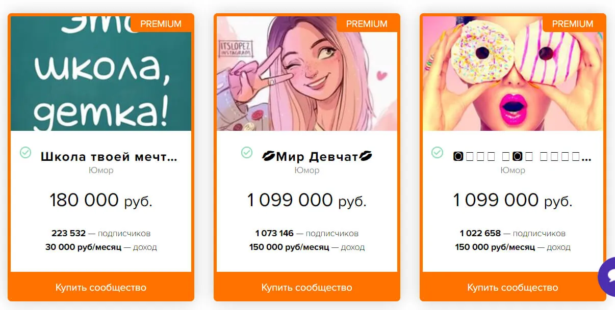Click the winking girl illustration thumbnail

[307, 73]
